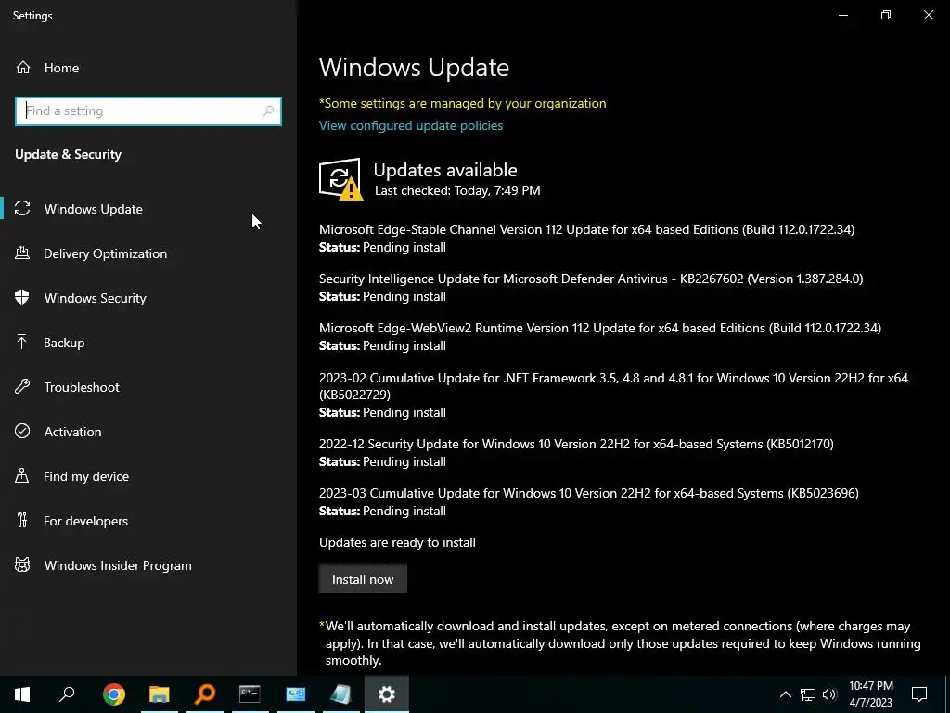Click the Home house icon
Screen dimensions: 950x713
click(x=23, y=68)
